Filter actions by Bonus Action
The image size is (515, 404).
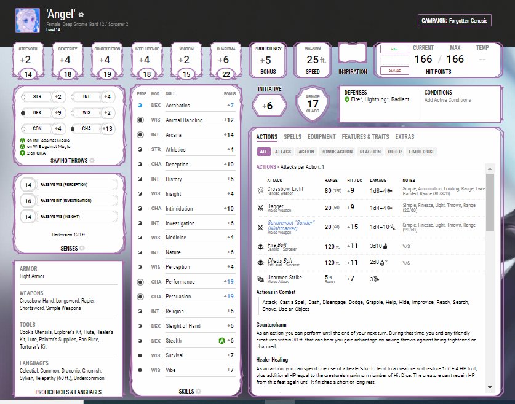[337, 152]
